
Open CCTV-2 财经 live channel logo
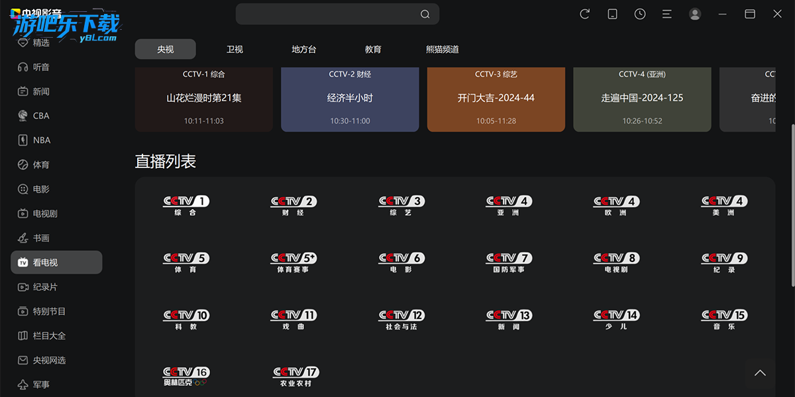tap(293, 205)
